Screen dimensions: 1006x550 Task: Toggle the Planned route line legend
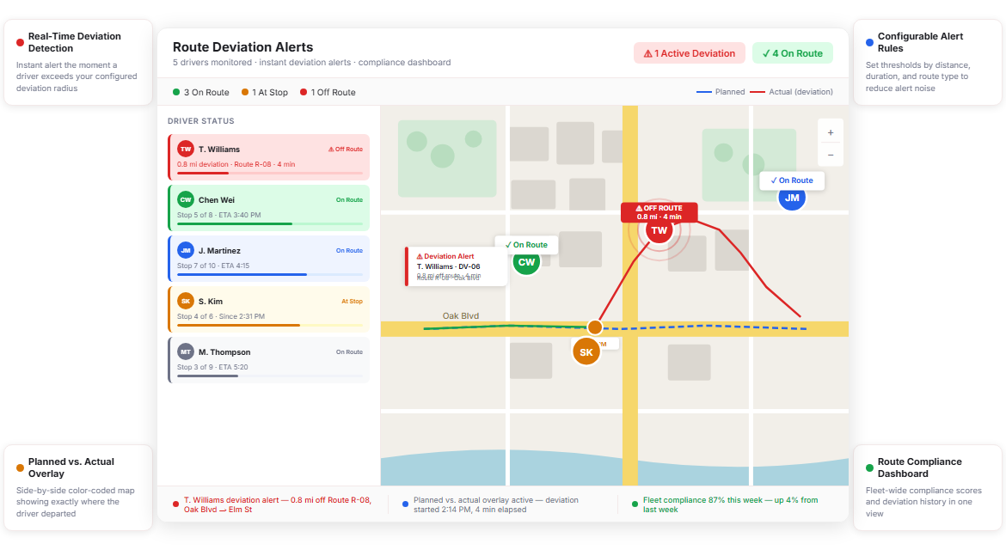721,92
